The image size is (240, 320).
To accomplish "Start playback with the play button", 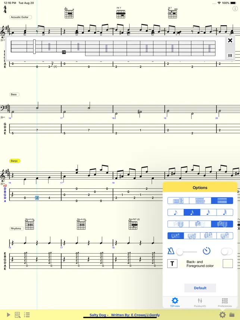I will click(x=8, y=315).
